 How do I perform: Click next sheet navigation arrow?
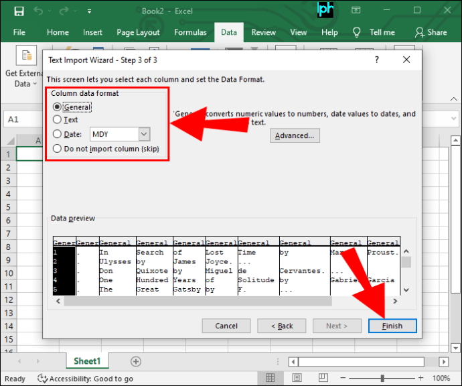(37, 361)
